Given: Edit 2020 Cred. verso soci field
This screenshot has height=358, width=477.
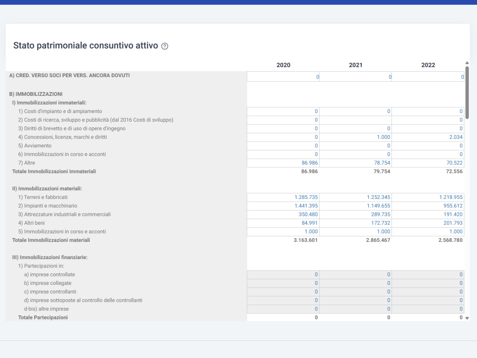Looking at the screenshot, I should coord(283,76).
